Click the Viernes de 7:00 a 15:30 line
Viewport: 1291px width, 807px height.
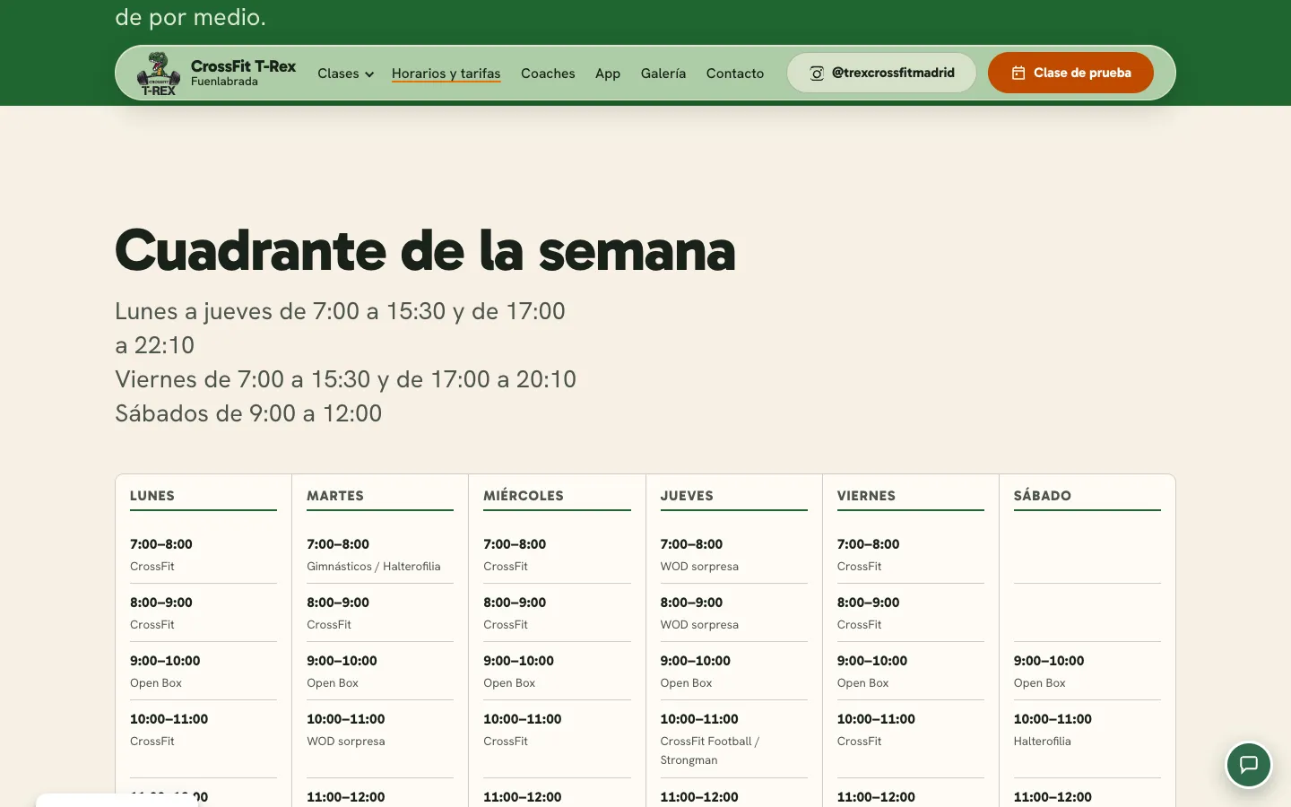[x=345, y=379]
